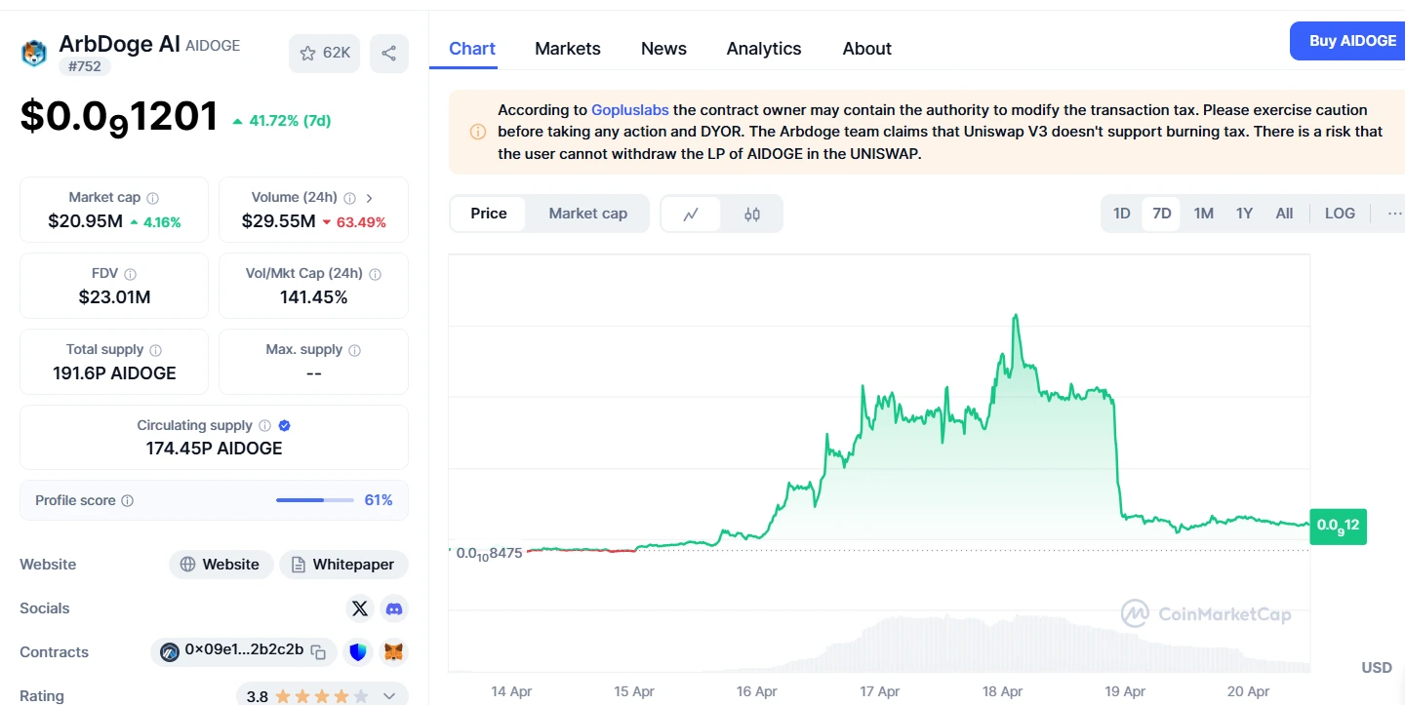Open Market cap info tooltip icon
The height and width of the screenshot is (705, 1405).
pyautogui.click(x=153, y=198)
